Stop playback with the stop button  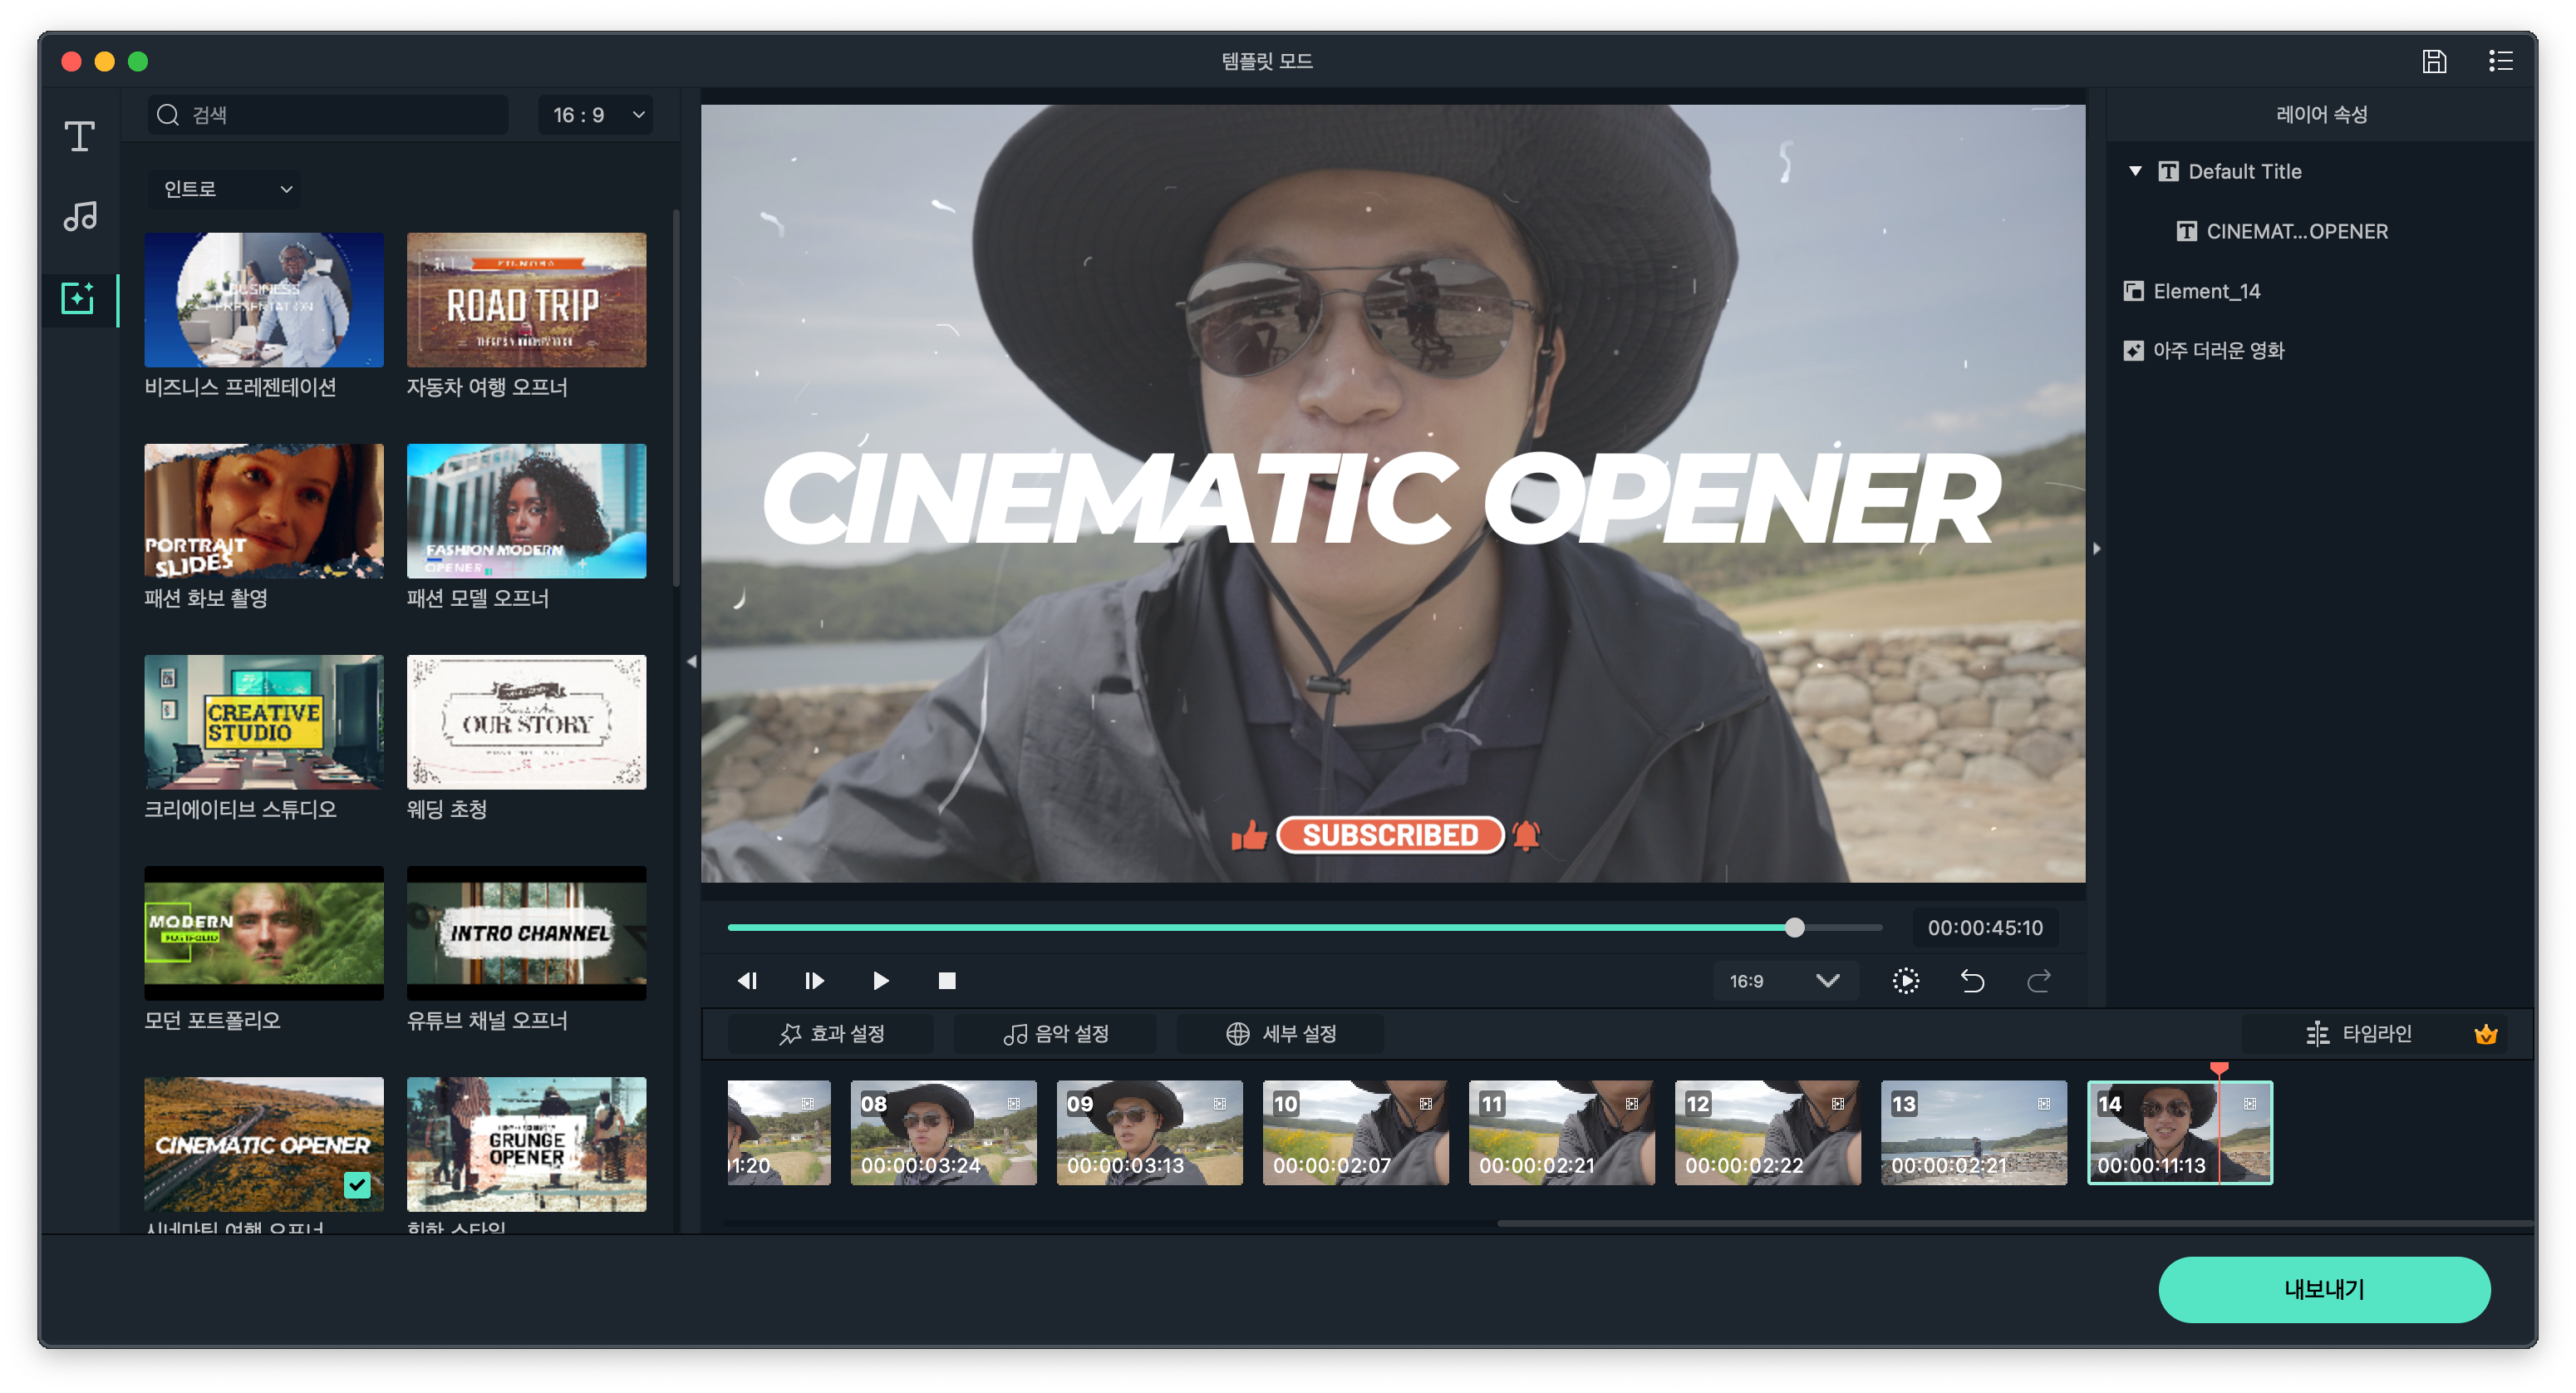[x=946, y=981]
